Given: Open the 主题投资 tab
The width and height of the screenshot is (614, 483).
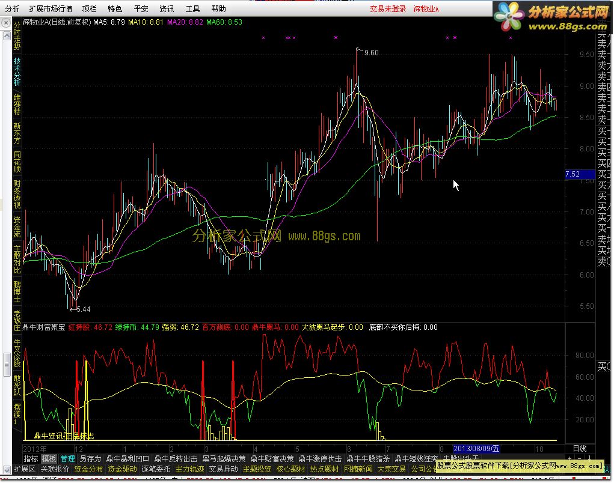Looking at the screenshot, I should click(x=257, y=469).
